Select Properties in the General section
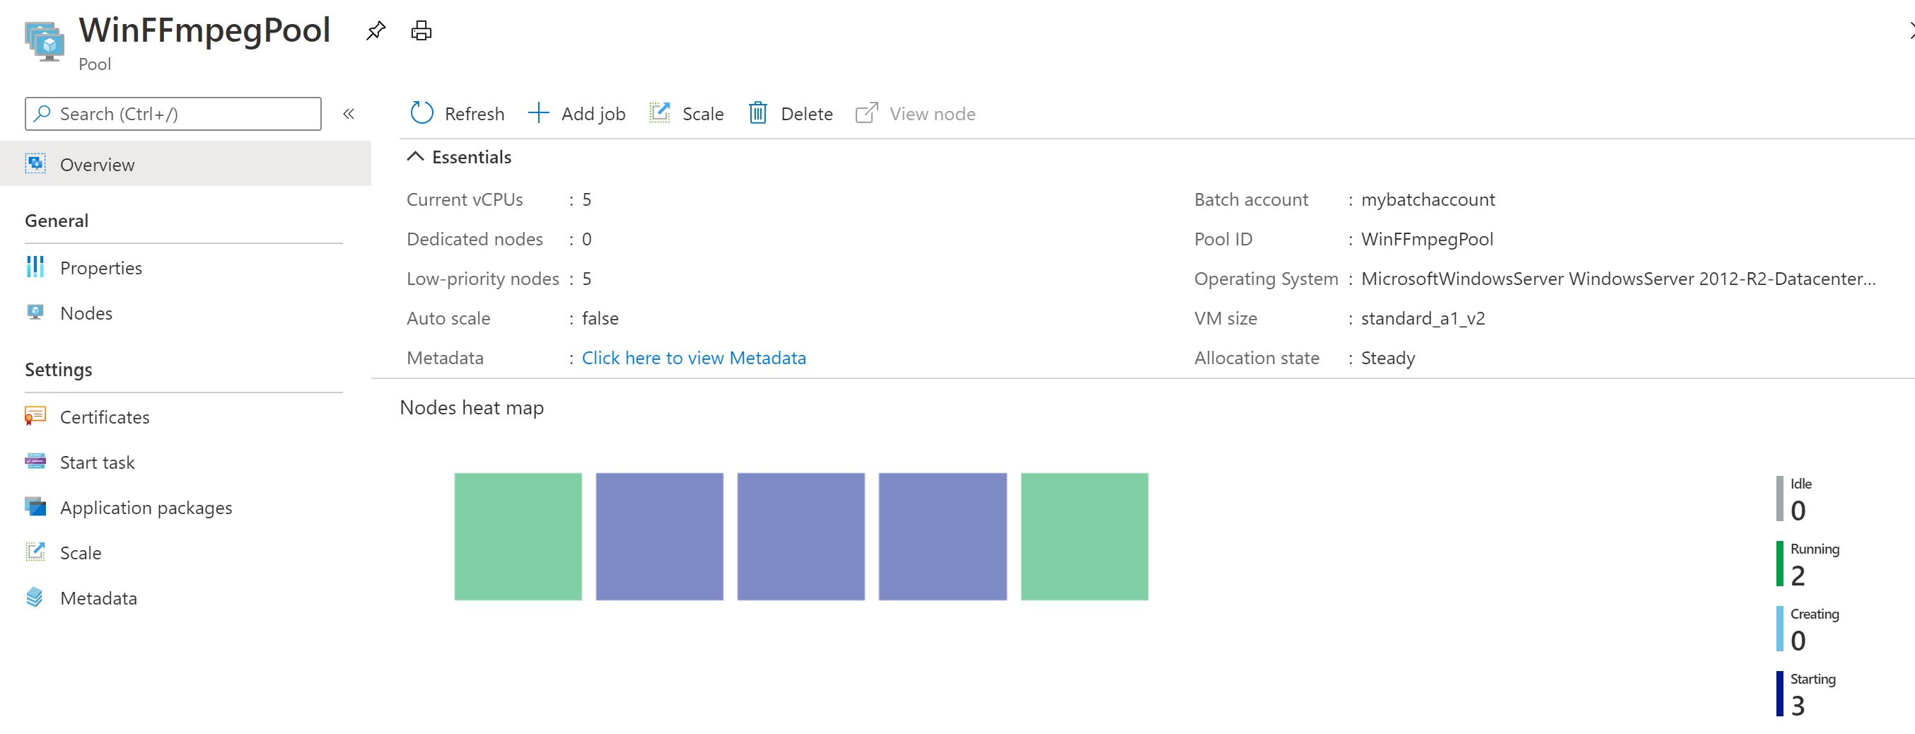Viewport: 1915px width, 734px height. 101,267
